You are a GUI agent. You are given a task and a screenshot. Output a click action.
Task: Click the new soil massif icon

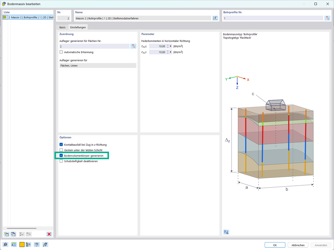[6, 234]
